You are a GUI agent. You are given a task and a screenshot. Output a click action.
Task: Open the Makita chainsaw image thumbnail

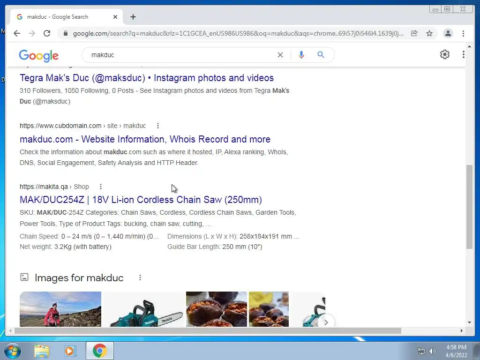point(144,309)
